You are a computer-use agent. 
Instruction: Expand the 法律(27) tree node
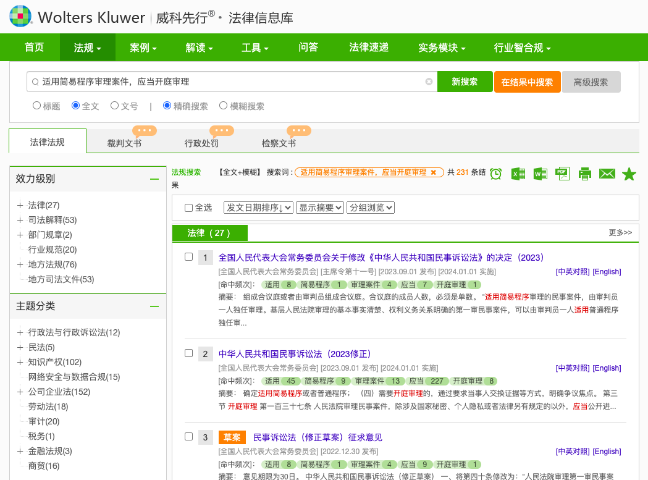tap(20, 206)
